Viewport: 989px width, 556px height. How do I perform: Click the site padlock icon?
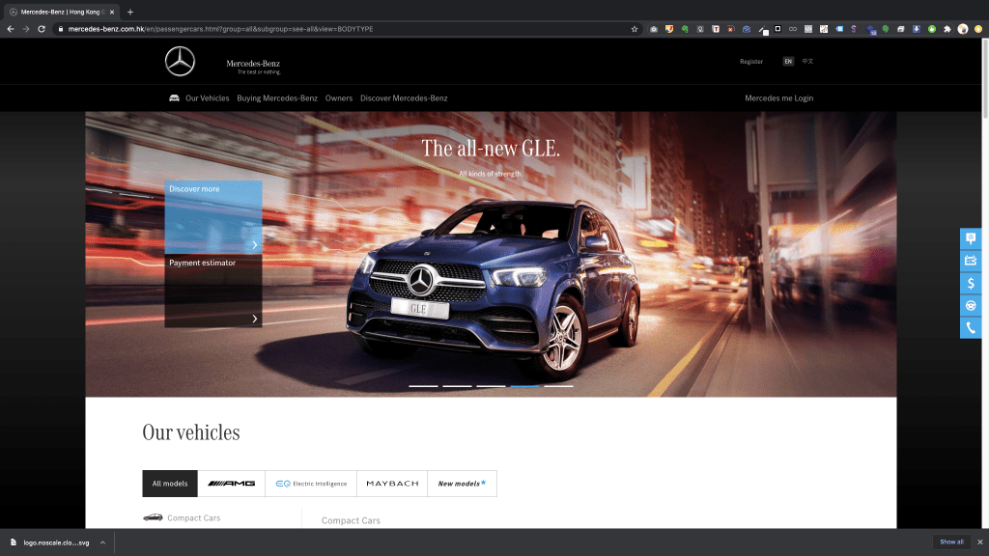61,29
